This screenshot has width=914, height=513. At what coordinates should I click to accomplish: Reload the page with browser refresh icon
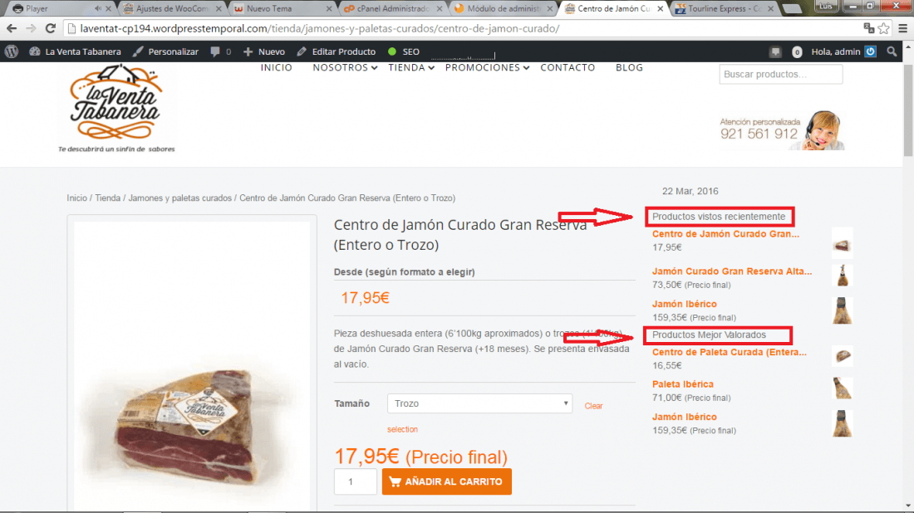[51, 28]
